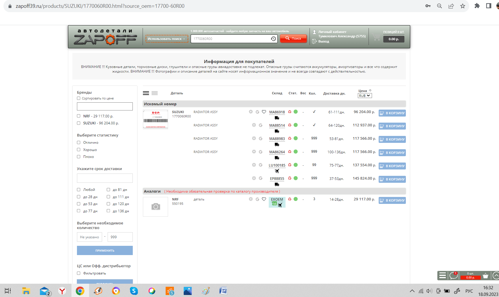The height and width of the screenshot is (297, 499).
Task: Open floating basket icon at bottom right
Action: [486, 276]
